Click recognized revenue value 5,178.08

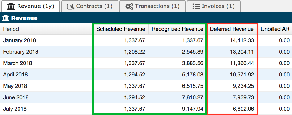(193, 75)
